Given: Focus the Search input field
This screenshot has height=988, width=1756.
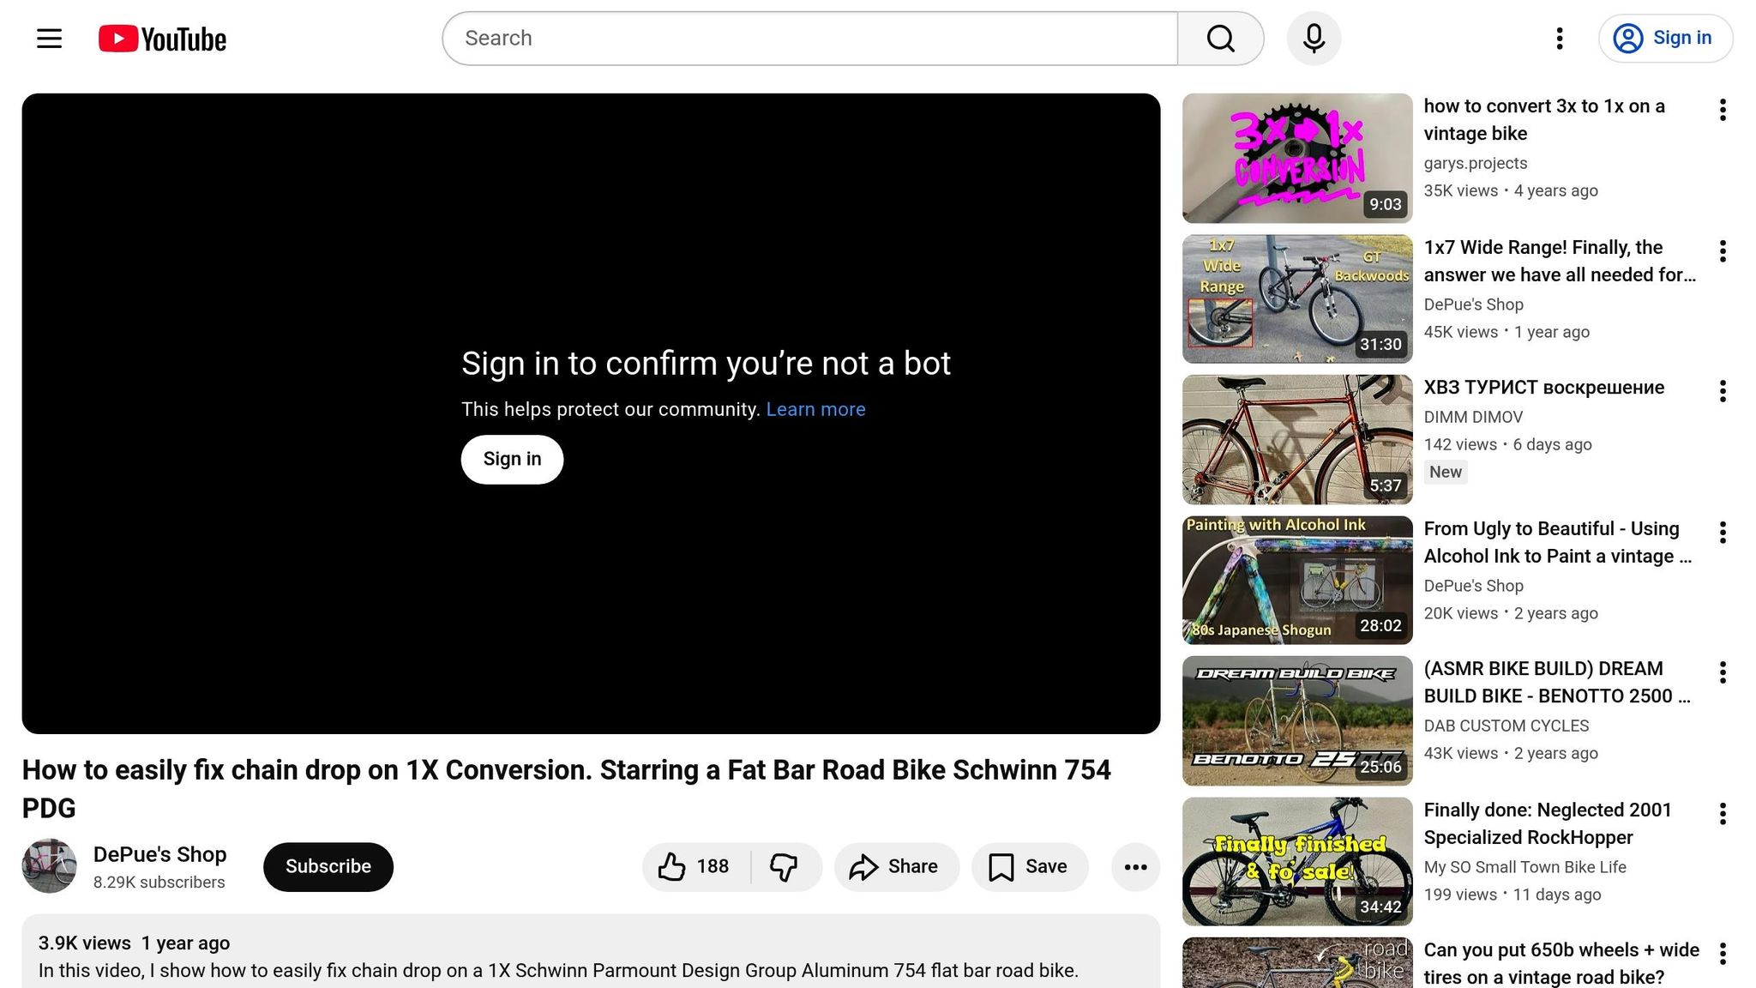Looking at the screenshot, I should (809, 39).
